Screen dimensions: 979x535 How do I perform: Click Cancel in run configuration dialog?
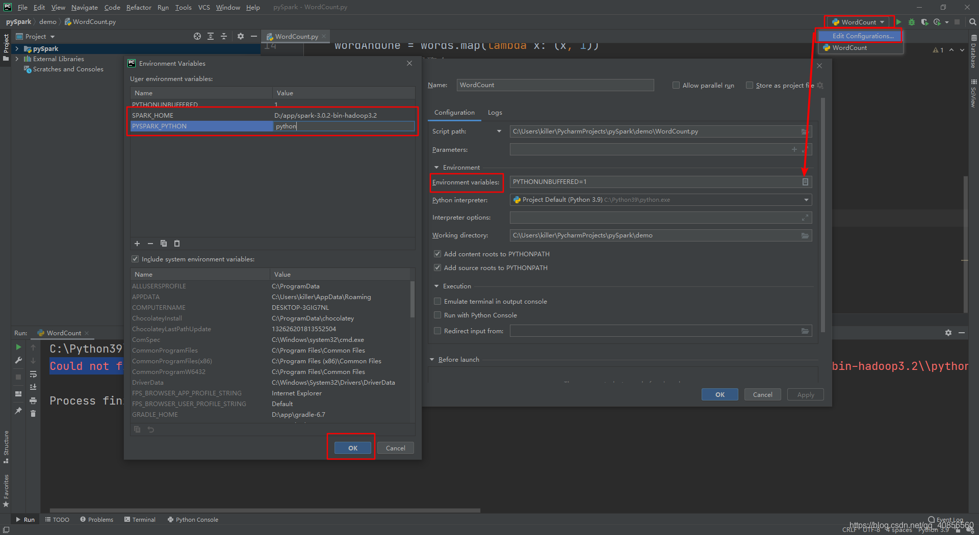point(763,394)
